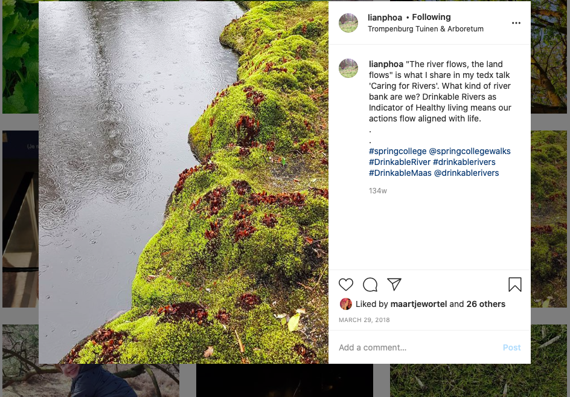Open the three-dot more options menu

(516, 23)
